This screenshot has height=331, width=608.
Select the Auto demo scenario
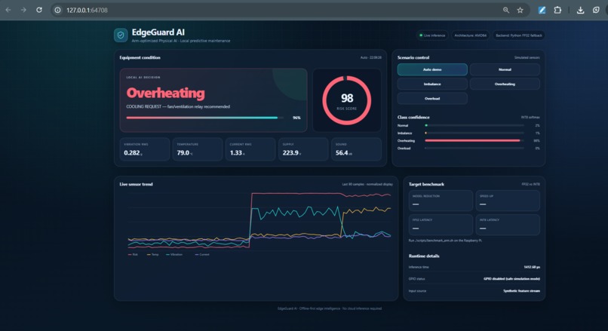[x=432, y=70]
